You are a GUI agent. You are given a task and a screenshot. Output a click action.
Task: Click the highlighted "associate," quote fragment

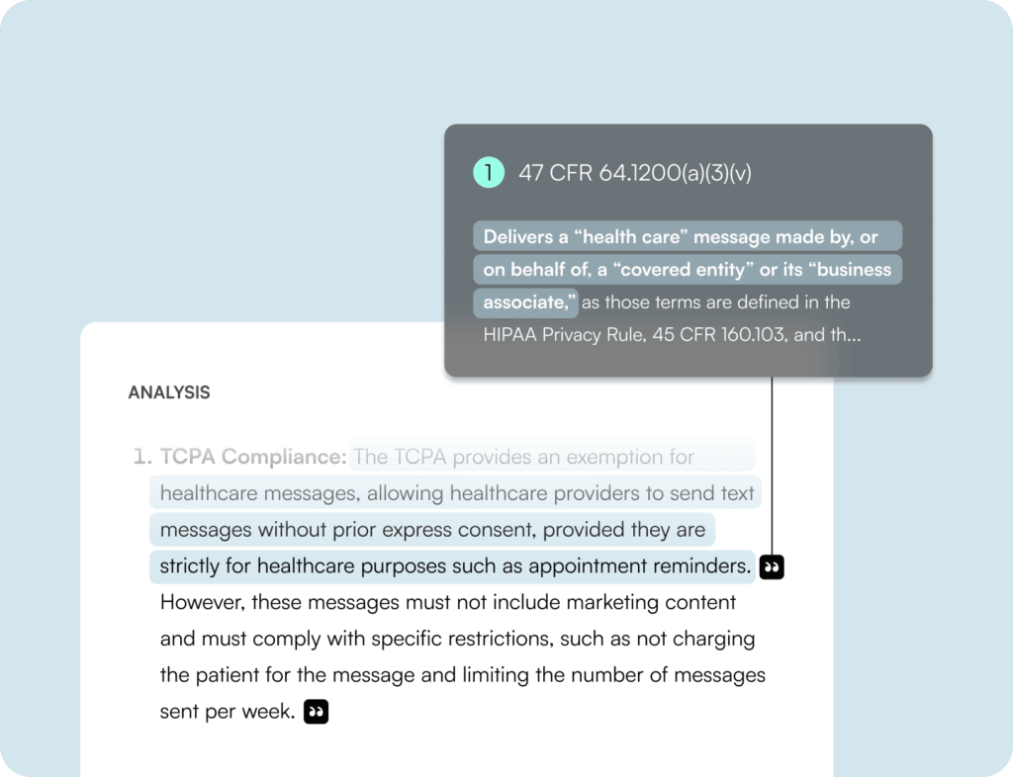530,302
